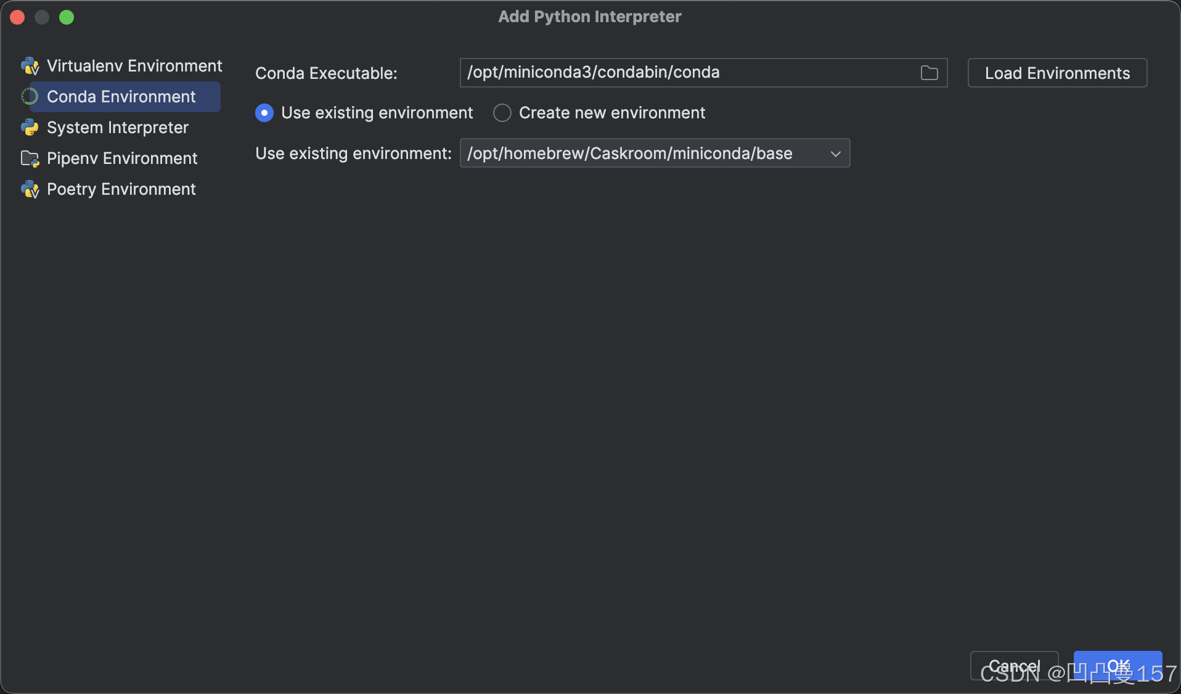Confirm interpreter selection with OK
1181x694 pixels.
click(x=1117, y=666)
